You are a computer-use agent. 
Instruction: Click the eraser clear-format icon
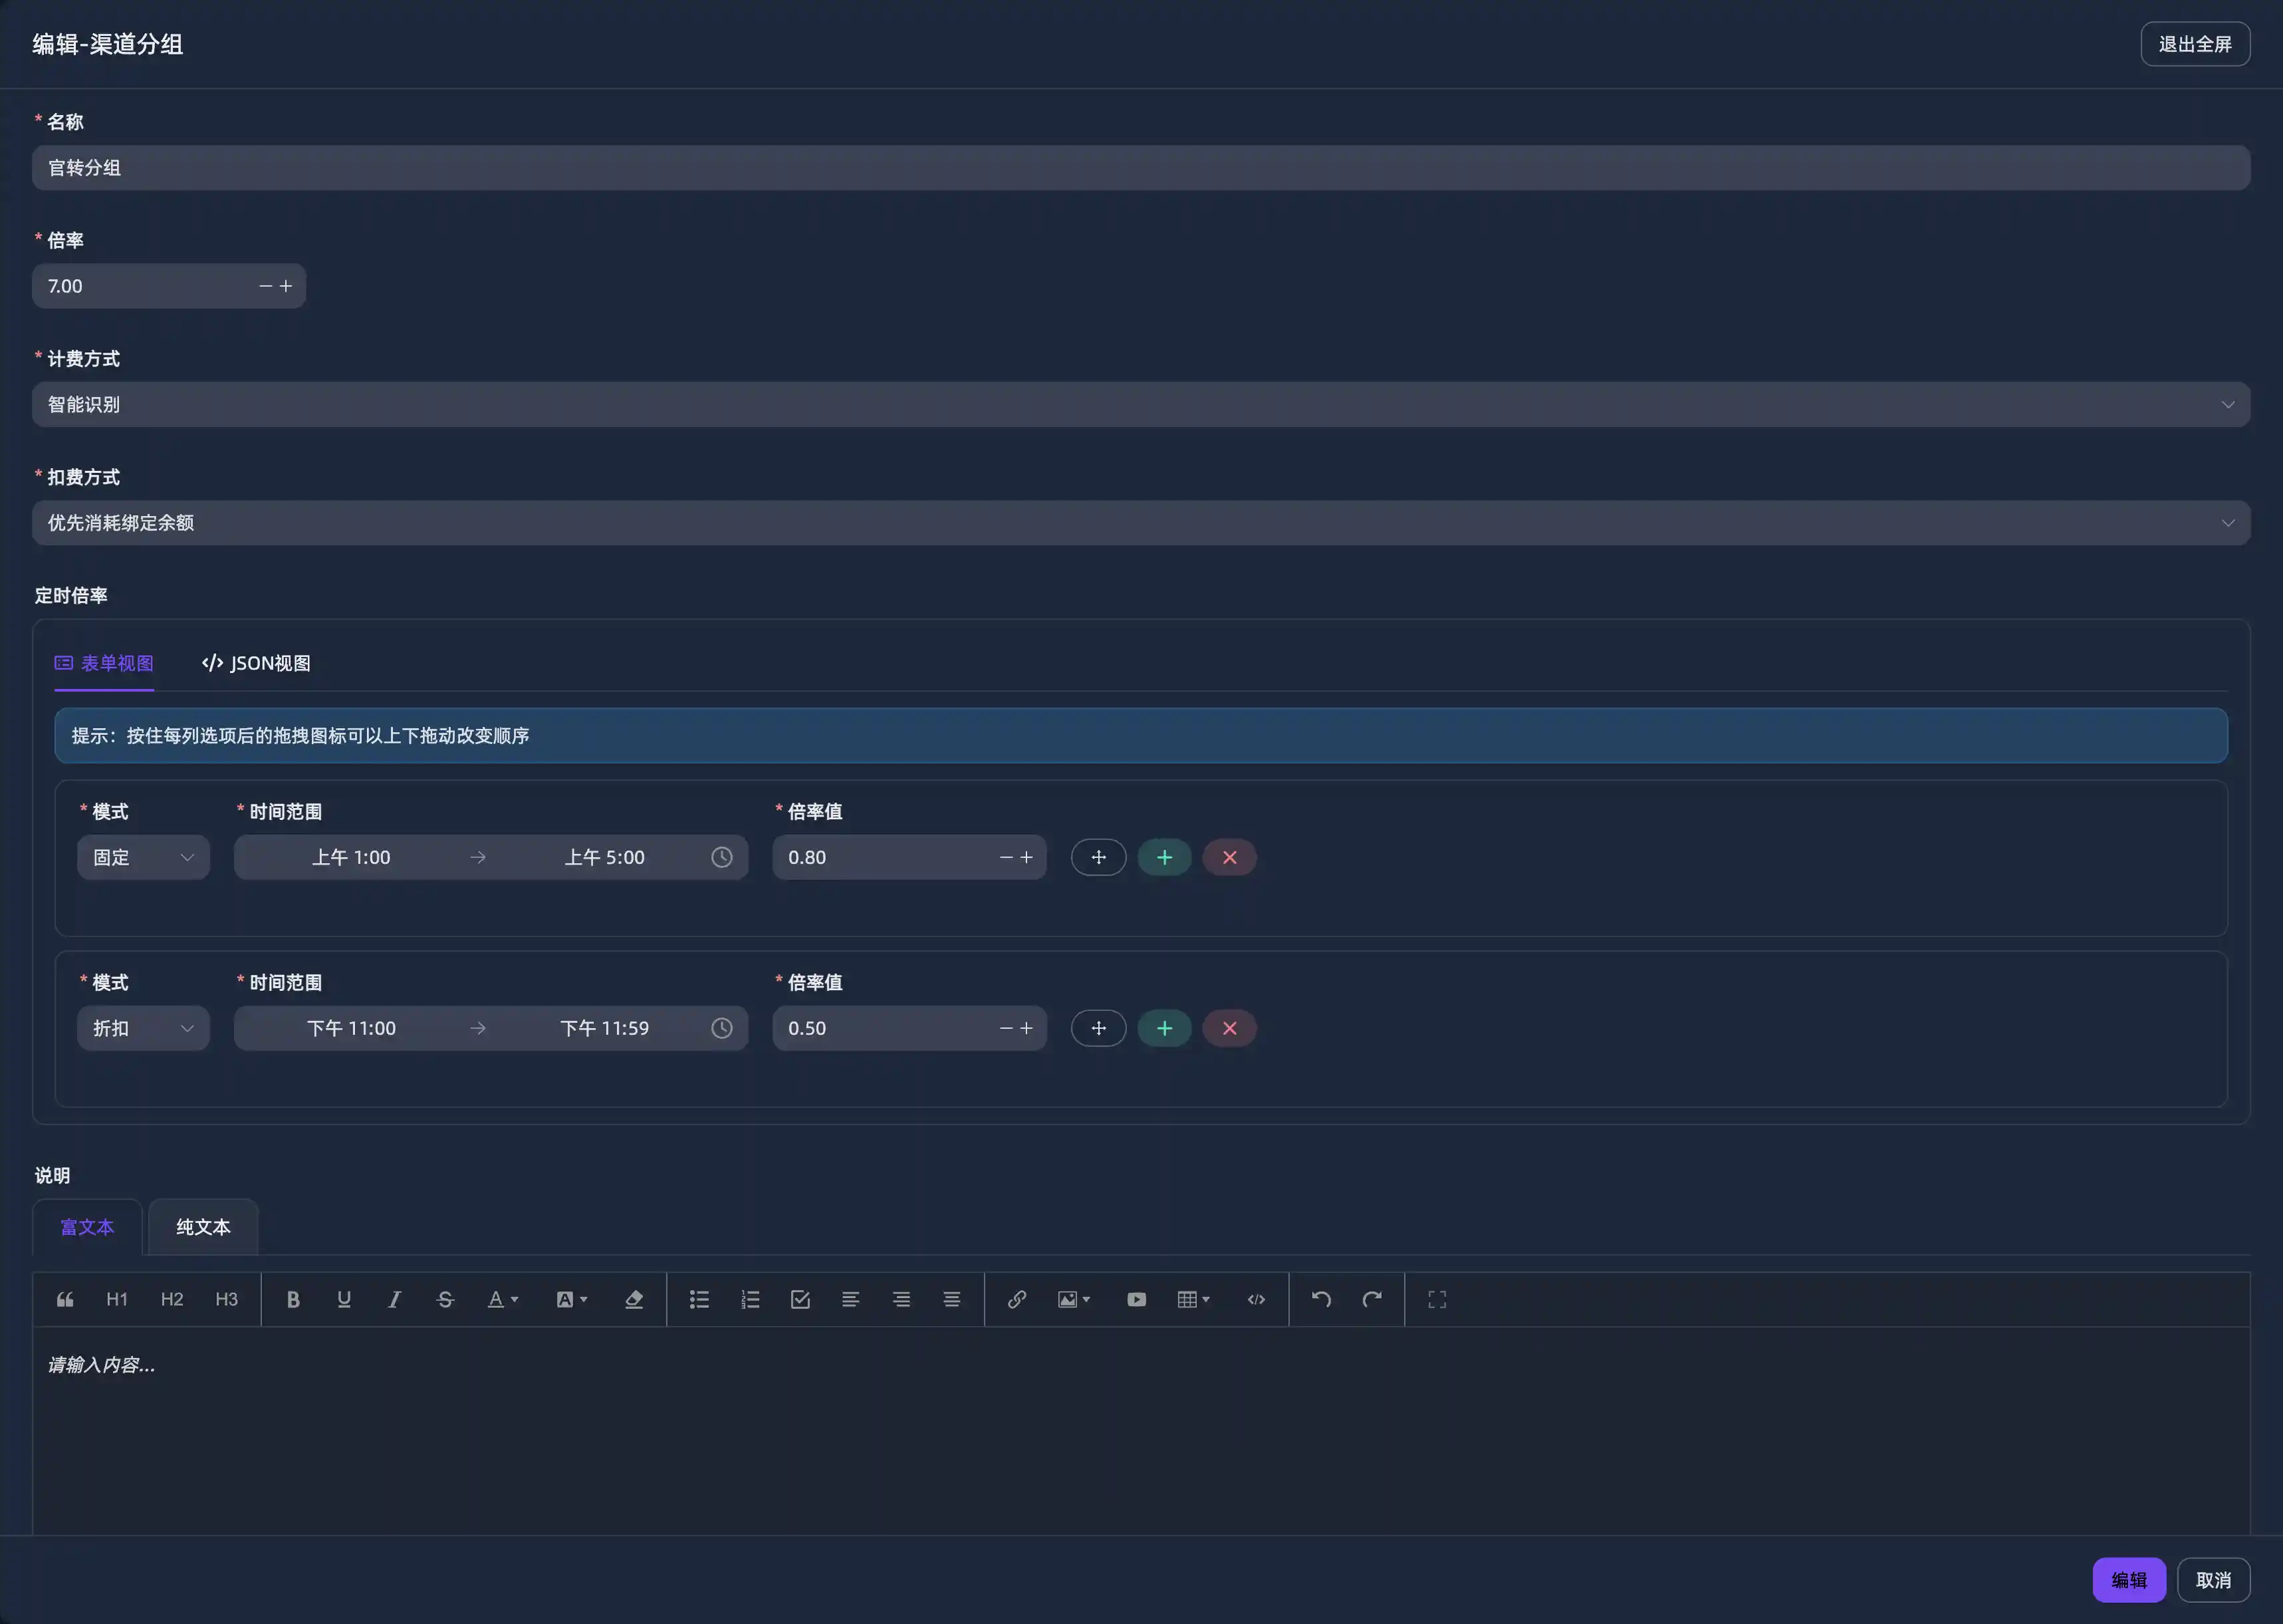(634, 1299)
